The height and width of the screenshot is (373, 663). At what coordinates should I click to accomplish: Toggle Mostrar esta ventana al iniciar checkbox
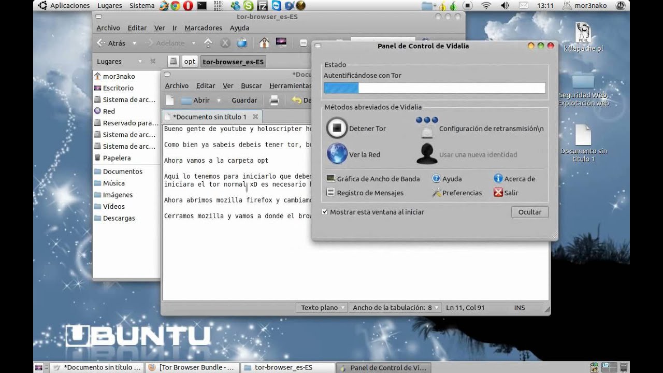pyautogui.click(x=325, y=212)
